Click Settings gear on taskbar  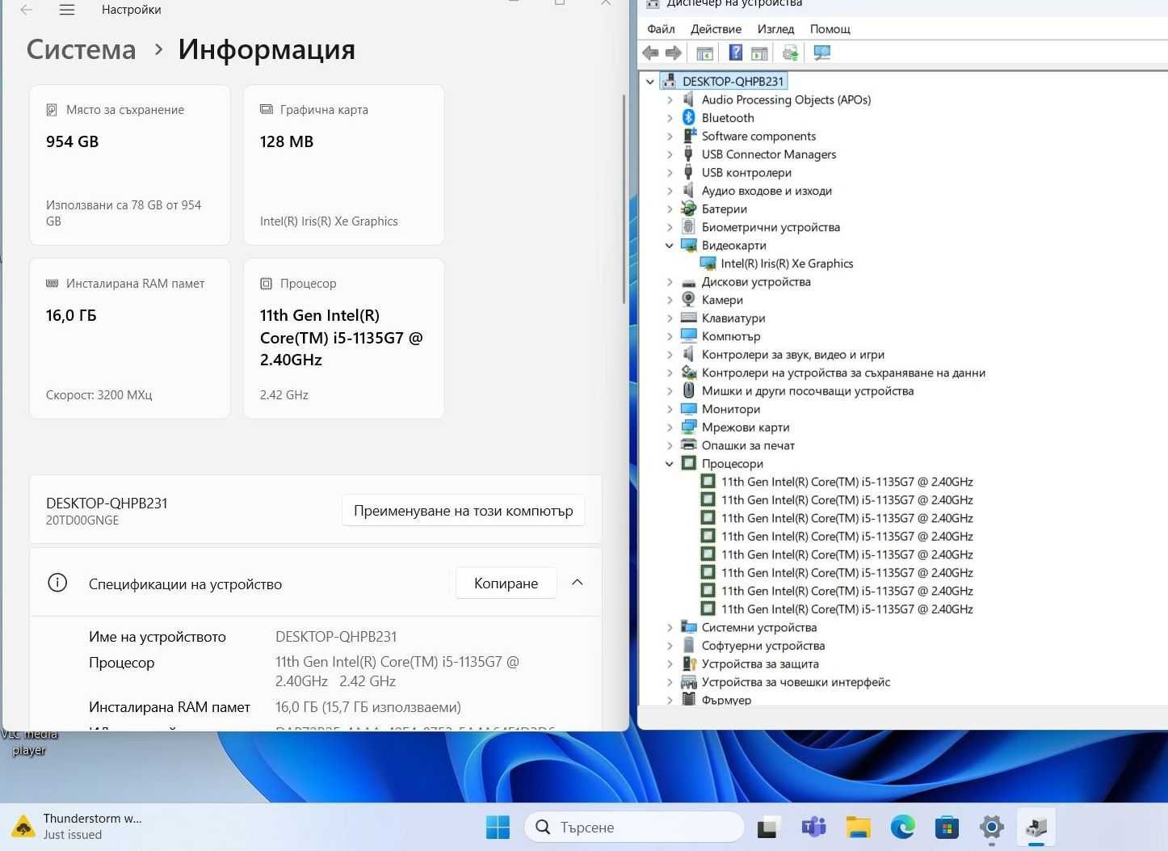(991, 827)
